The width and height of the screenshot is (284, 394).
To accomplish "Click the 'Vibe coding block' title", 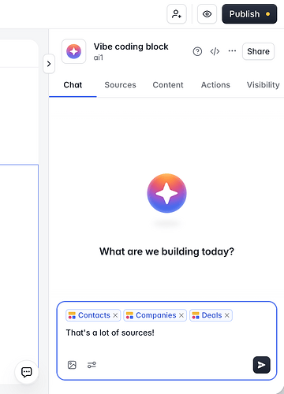I will (x=131, y=46).
